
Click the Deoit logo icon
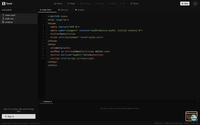pyautogui.click(x=4, y=3)
